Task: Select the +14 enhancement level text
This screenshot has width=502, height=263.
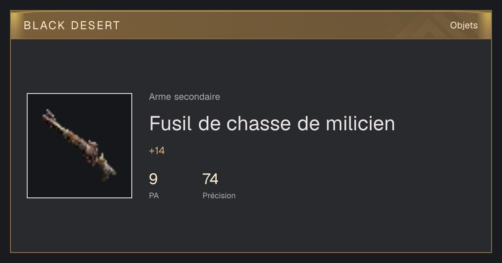Action: coord(157,151)
